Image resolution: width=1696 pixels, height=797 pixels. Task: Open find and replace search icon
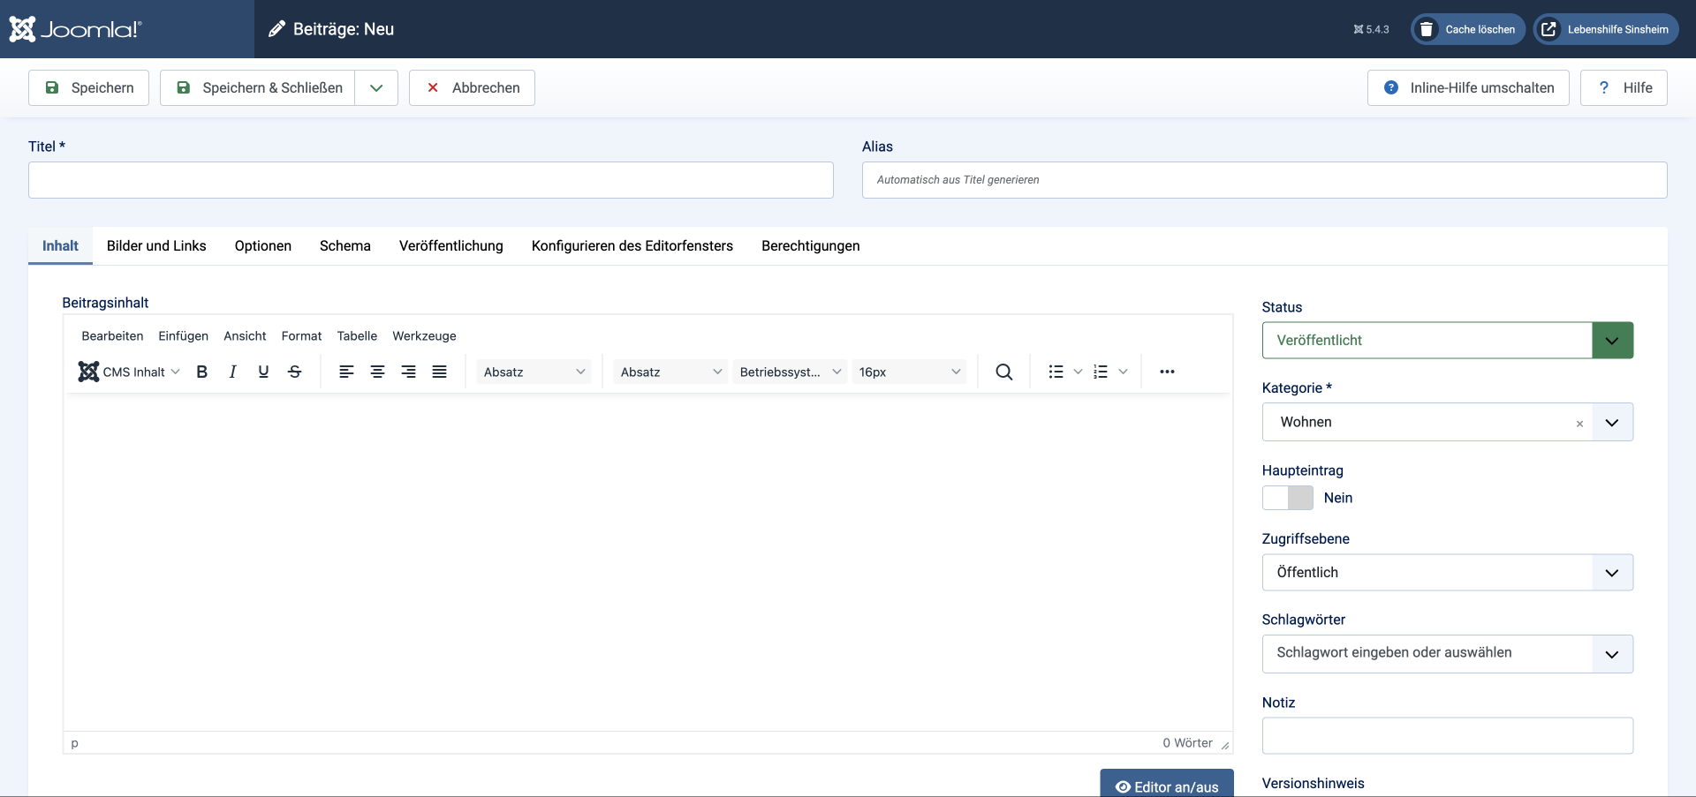[x=1004, y=372]
